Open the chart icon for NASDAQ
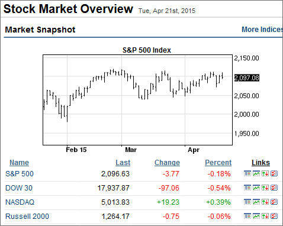Viewport: 283px width, 226px height. 256,202
